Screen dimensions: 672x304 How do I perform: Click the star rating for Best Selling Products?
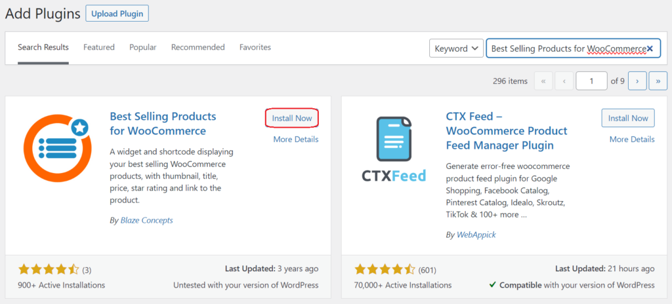point(49,270)
